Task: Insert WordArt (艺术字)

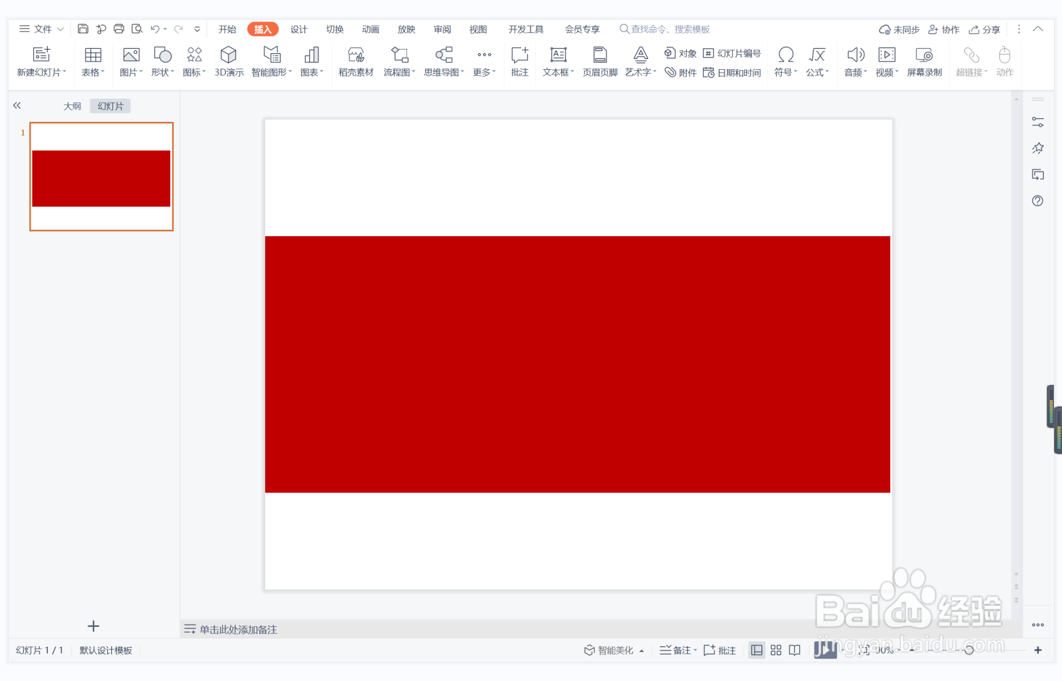Action: 640,62
